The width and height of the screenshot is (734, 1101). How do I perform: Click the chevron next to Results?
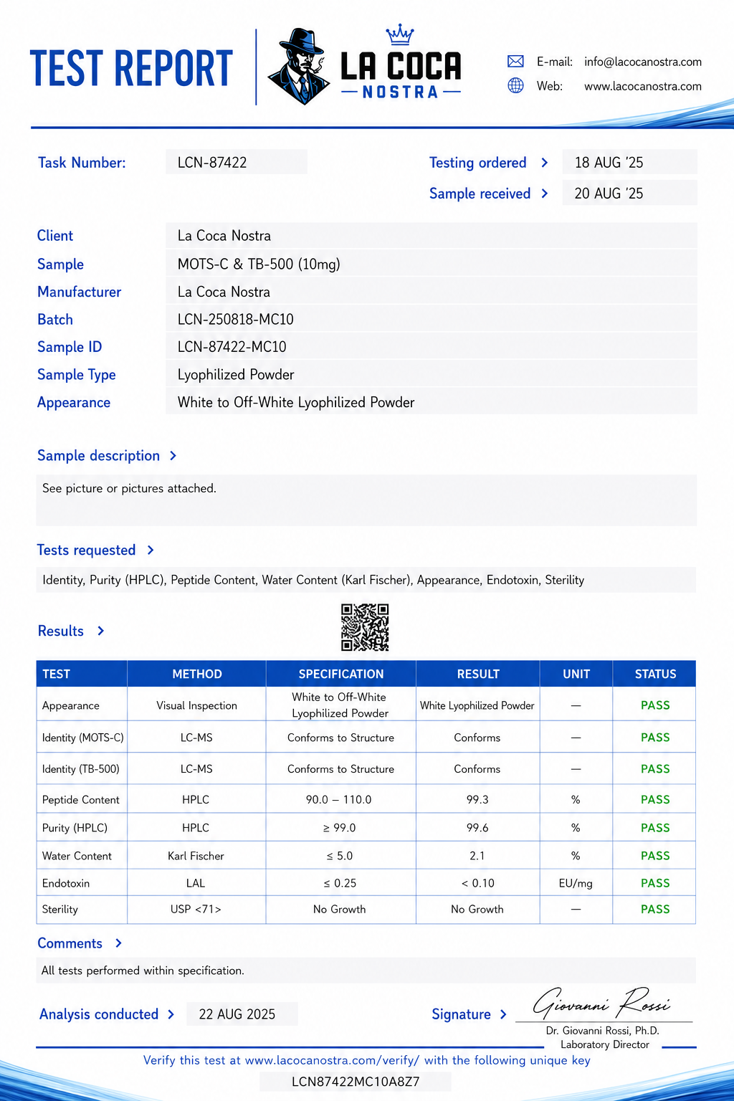pos(101,631)
